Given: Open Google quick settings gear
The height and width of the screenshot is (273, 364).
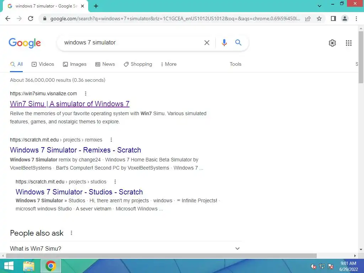Looking at the screenshot, I should click(x=332, y=43).
